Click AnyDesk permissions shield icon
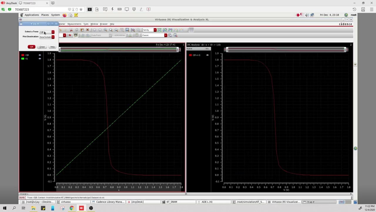 (x=134, y=9)
